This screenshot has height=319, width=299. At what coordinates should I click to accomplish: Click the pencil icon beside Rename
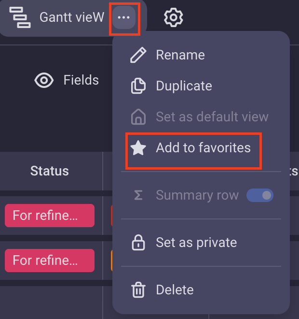coord(138,55)
